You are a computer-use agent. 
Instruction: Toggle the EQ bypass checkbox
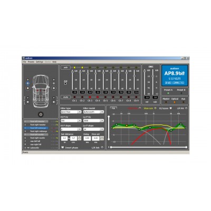(x=170, y=108)
